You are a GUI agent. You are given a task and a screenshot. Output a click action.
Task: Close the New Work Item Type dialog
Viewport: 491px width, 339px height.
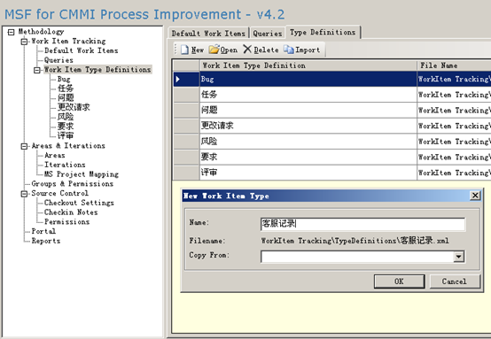475,196
